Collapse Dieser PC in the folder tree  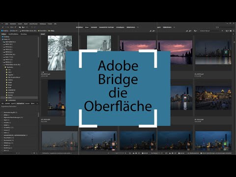pos(1,39)
